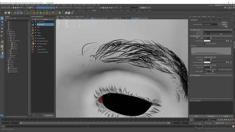This screenshot has width=235, height=132.
Task: Click the Load Attributes button
Action: click(x=211, y=116)
